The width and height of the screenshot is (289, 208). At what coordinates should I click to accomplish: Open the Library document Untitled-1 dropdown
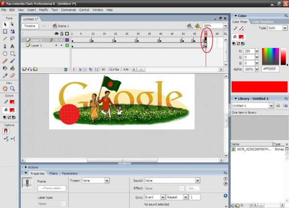tap(271, 106)
